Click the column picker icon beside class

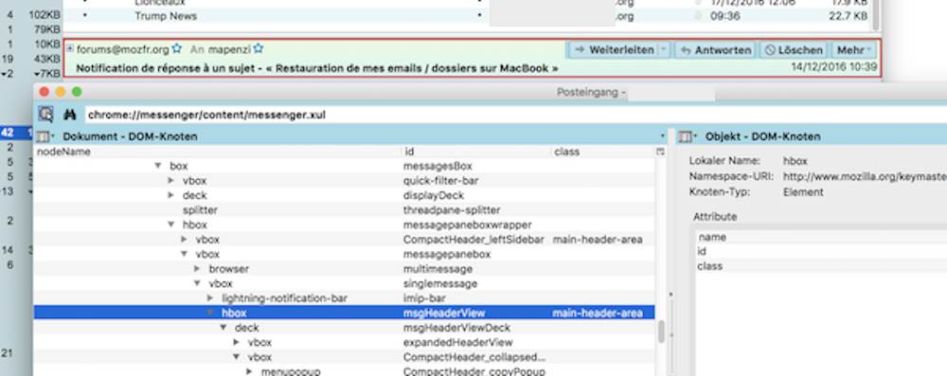click(x=661, y=152)
